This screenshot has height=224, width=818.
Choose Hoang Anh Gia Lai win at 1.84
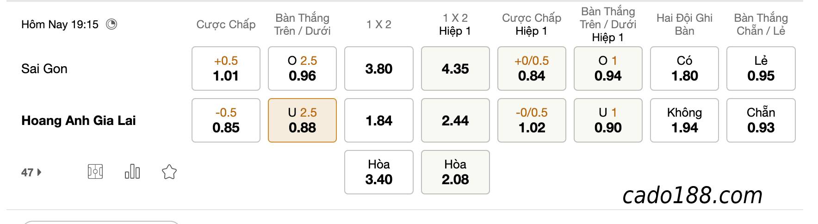click(x=379, y=120)
